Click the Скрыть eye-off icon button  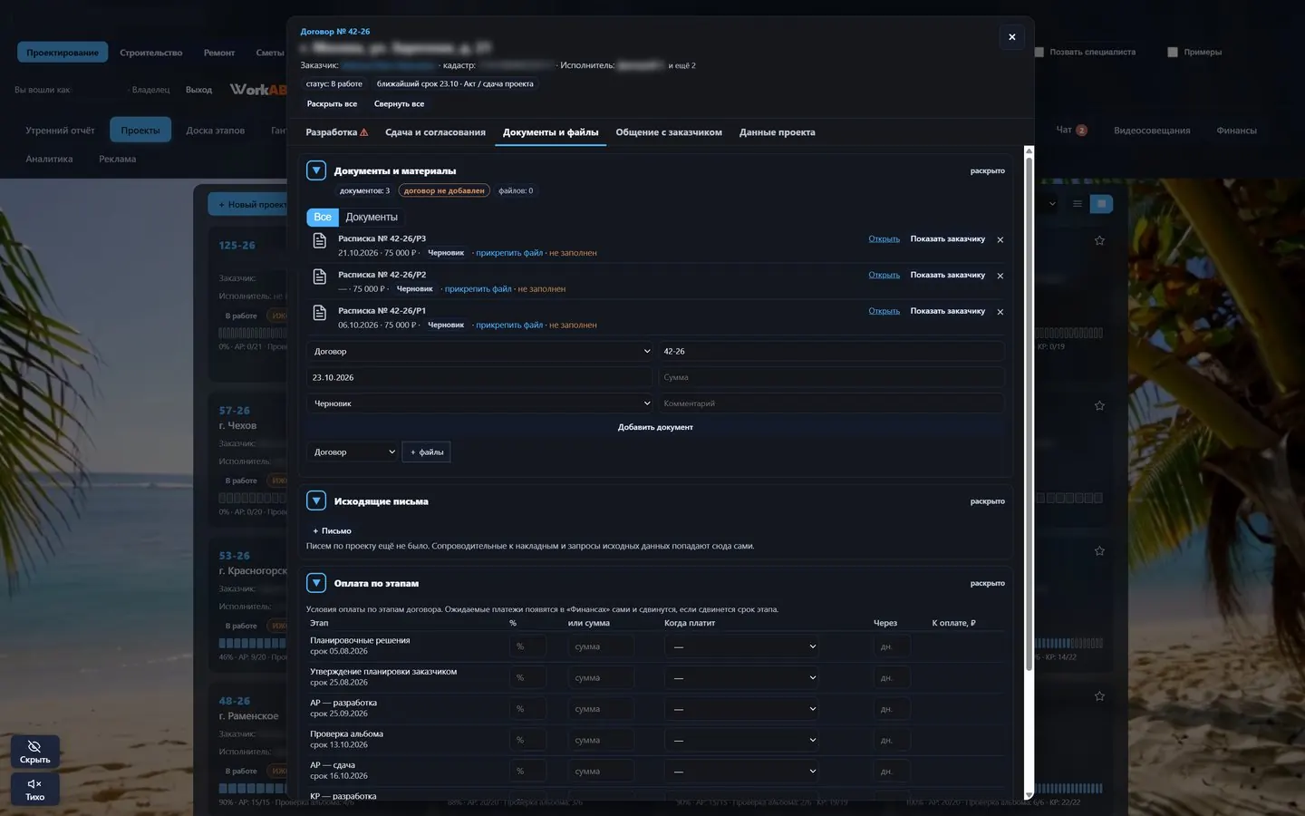tap(34, 752)
